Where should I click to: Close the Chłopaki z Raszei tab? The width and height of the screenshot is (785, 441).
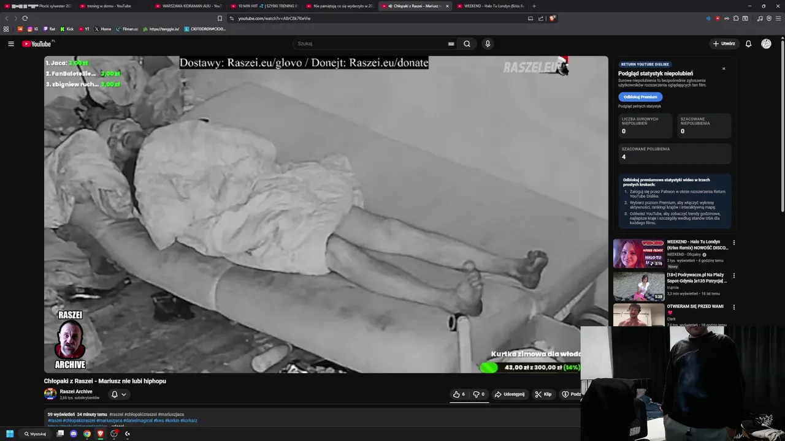pyautogui.click(x=447, y=6)
